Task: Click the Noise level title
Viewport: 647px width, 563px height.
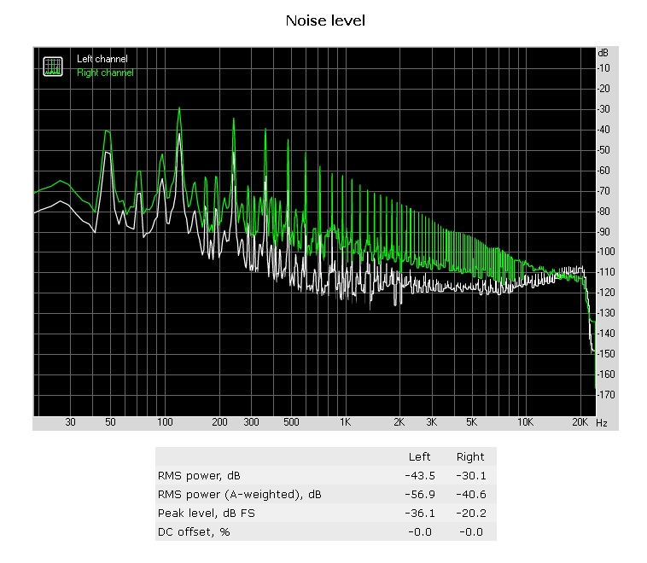Action: 324,20
